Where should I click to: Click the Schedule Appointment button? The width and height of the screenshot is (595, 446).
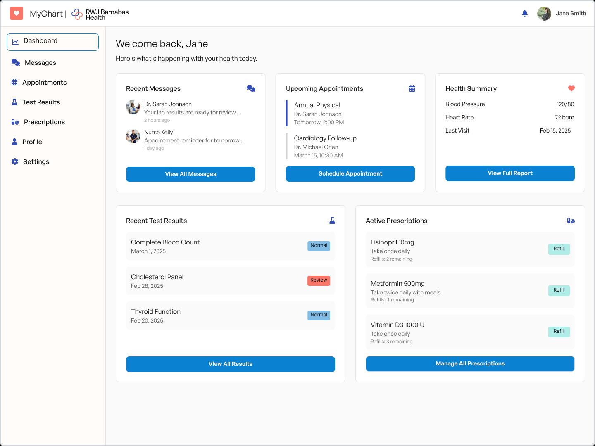point(350,173)
